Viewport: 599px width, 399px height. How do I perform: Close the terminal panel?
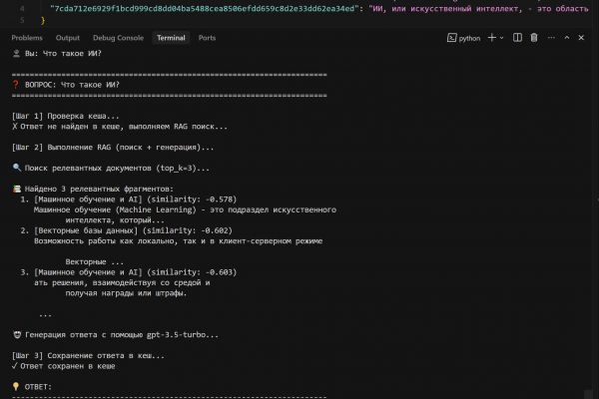[581, 38]
